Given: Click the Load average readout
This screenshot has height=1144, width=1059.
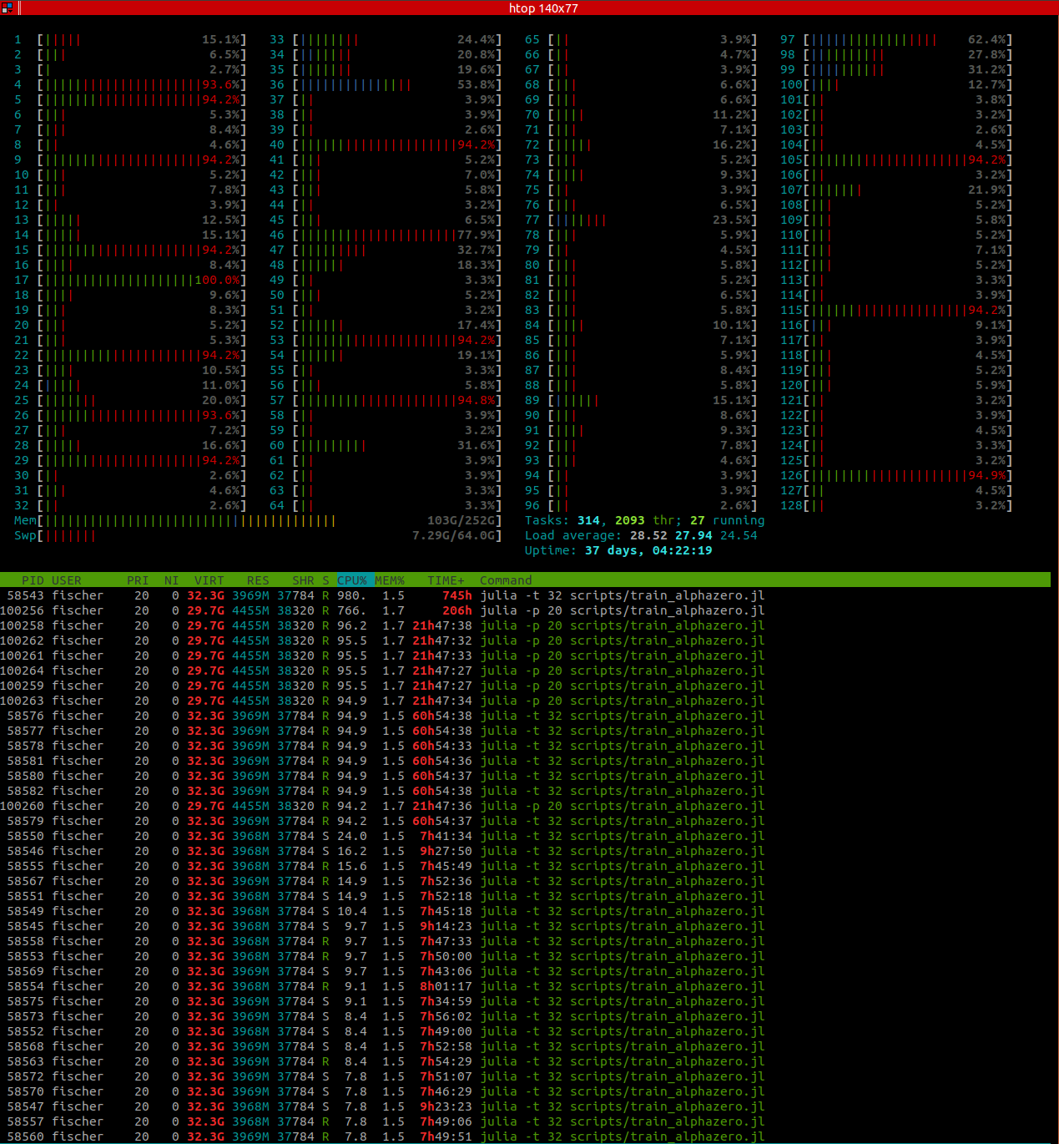Looking at the screenshot, I should click(x=641, y=535).
